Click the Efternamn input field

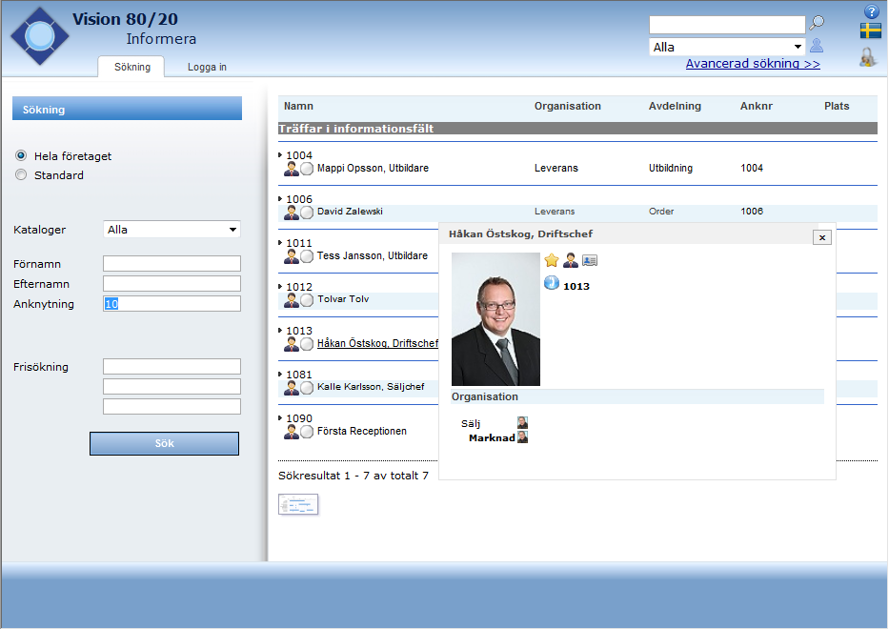pos(172,284)
